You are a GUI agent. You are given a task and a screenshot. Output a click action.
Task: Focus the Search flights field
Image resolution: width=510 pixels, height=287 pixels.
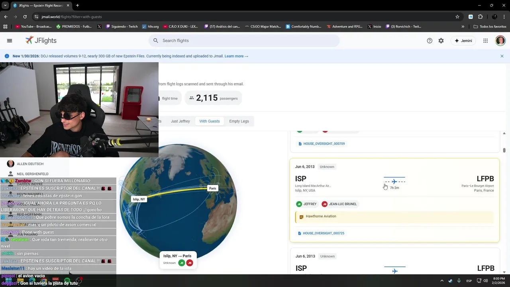tap(244, 41)
